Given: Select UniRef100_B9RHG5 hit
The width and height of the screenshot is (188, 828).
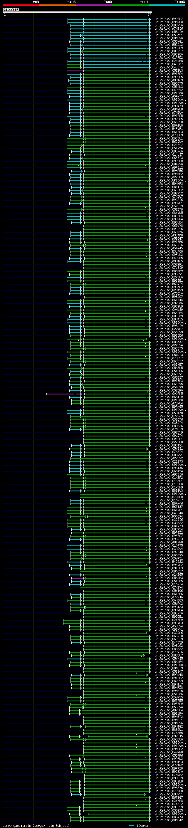Looking at the screenshot, I should 169,407.
